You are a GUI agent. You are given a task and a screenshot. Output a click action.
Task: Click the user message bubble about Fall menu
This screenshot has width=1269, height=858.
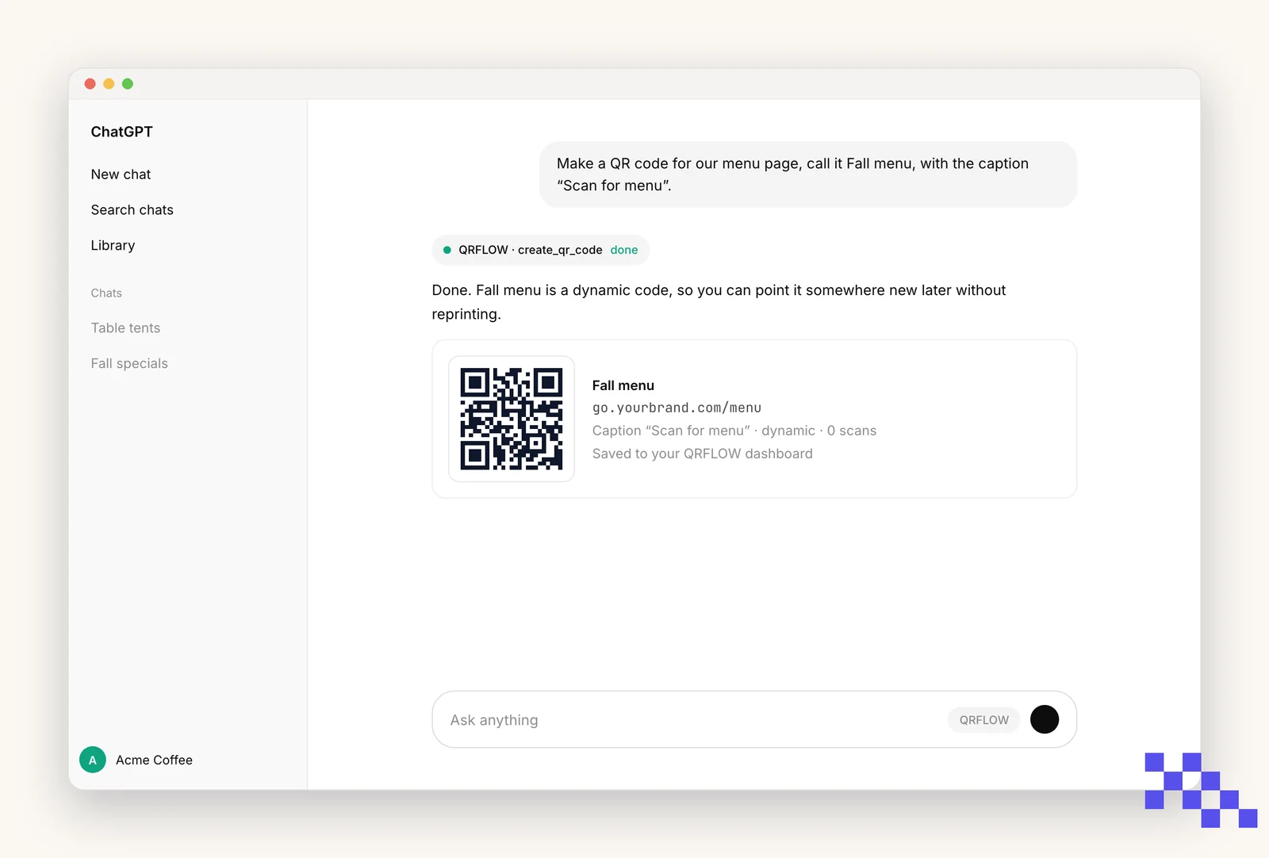pyautogui.click(x=808, y=174)
